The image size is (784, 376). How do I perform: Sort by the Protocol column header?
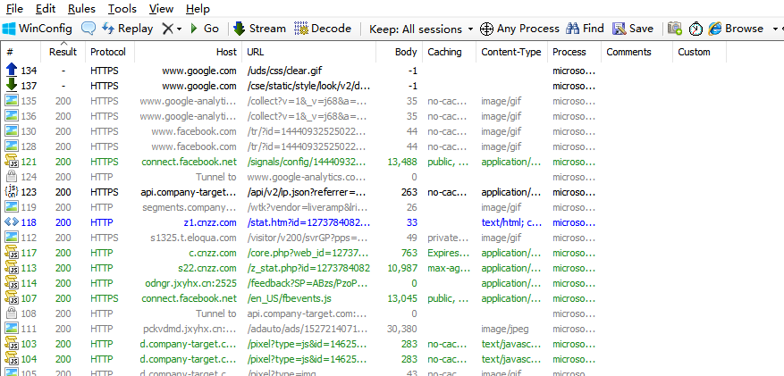coord(108,52)
